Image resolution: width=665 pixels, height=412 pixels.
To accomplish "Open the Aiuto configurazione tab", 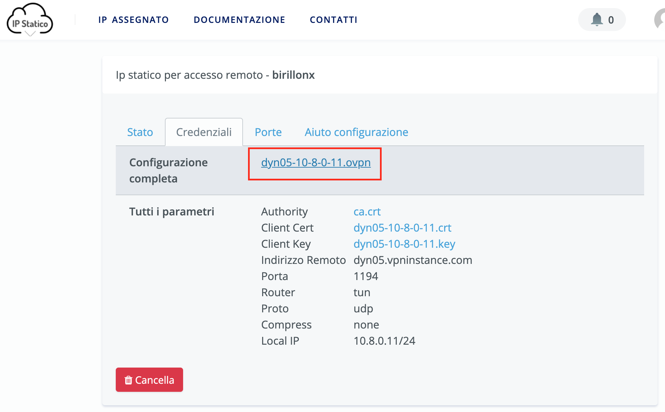I will click(356, 132).
